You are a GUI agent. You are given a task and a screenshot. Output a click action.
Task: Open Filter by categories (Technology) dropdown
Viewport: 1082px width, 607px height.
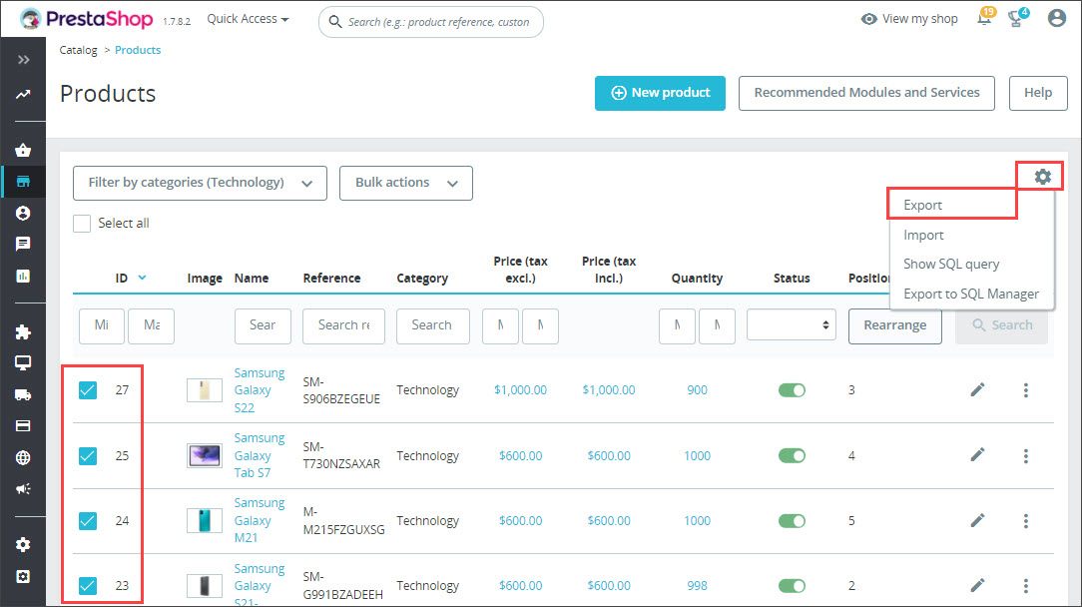pos(200,183)
